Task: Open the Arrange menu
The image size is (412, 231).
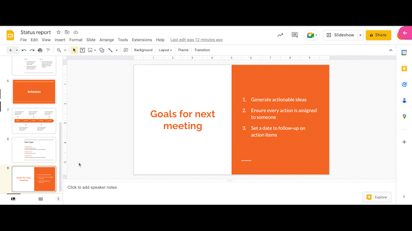Action: coord(106,40)
